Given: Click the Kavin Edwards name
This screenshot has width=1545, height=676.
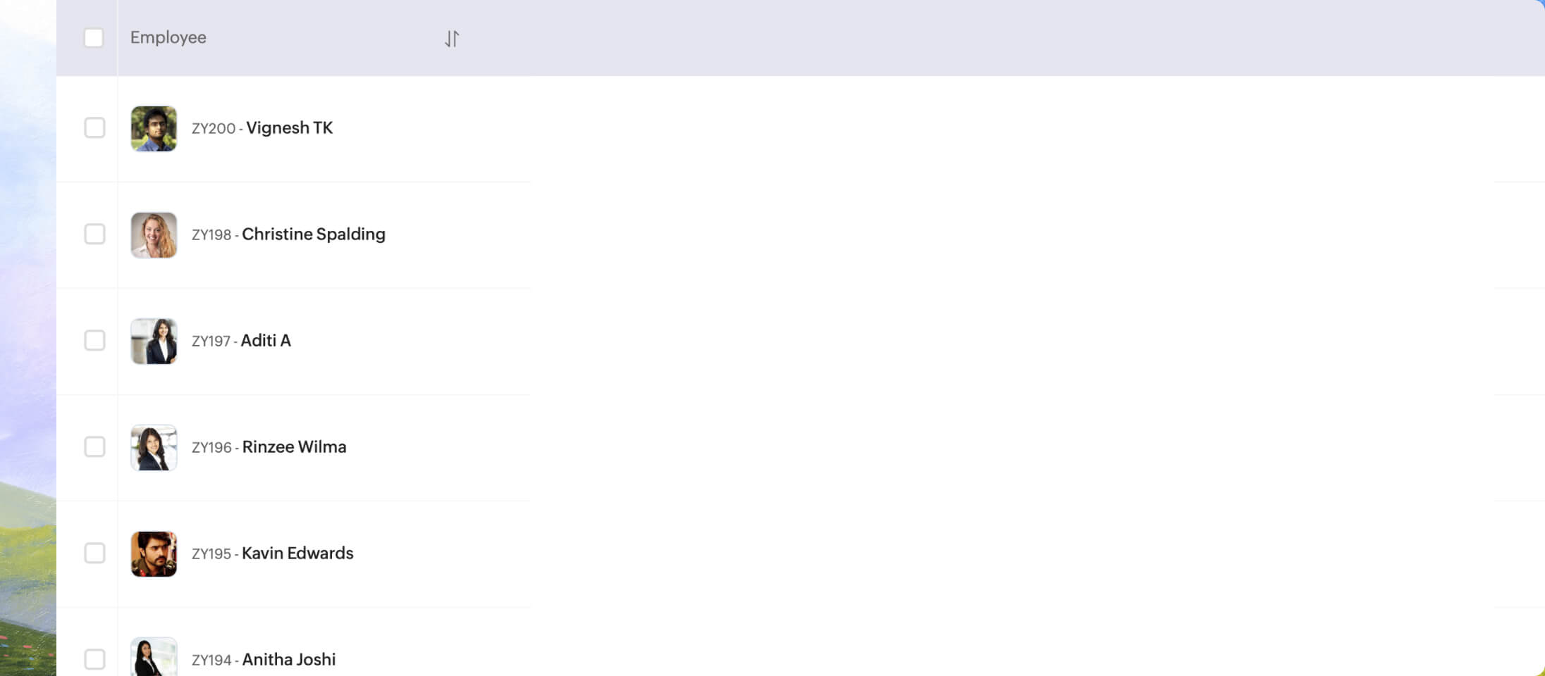Looking at the screenshot, I should click(297, 553).
